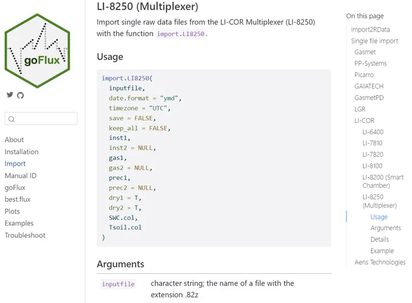This screenshot has height=303, width=412.
Task: Click 'prec2 = NULL' code line
Action: [x=132, y=188]
